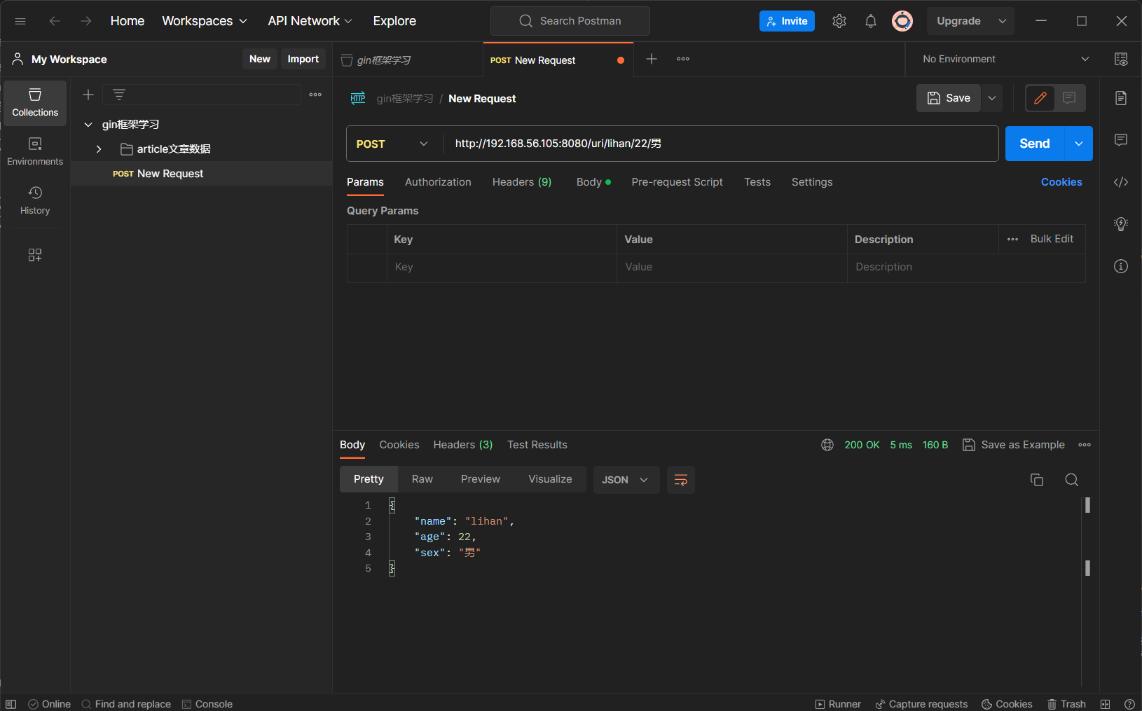
Task: Switch to Test Results tab
Action: click(x=537, y=445)
